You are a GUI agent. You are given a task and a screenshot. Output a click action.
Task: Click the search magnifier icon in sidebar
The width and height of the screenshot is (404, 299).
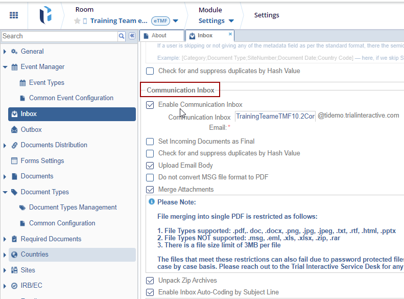122,36
